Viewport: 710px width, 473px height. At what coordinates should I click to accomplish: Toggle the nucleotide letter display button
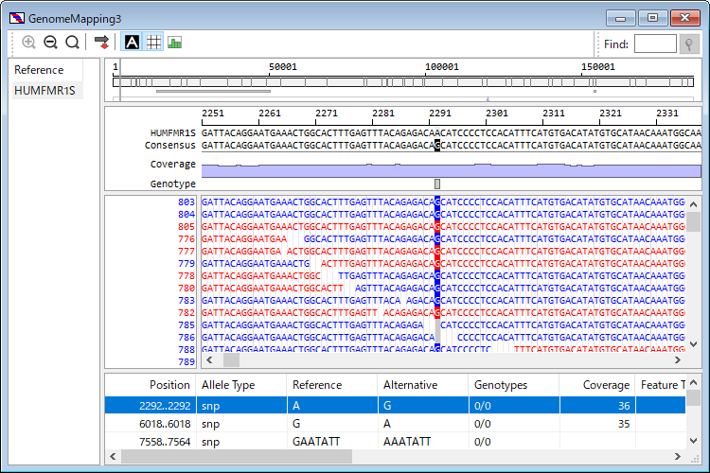[x=132, y=43]
